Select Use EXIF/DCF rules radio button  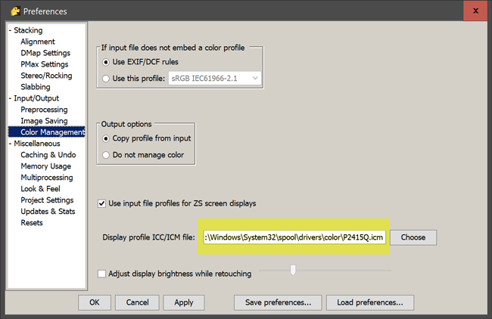point(107,61)
